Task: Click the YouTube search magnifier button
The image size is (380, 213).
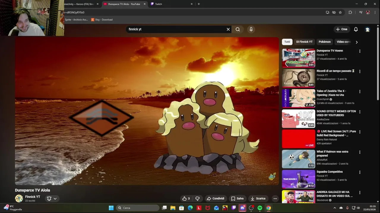Action: 237,29
